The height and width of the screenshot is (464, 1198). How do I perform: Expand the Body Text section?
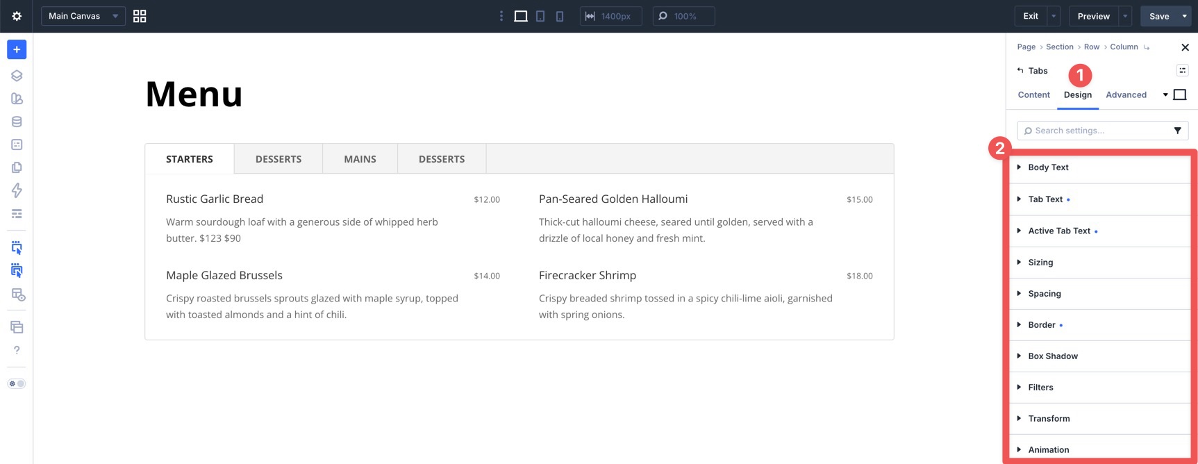[x=1100, y=167]
